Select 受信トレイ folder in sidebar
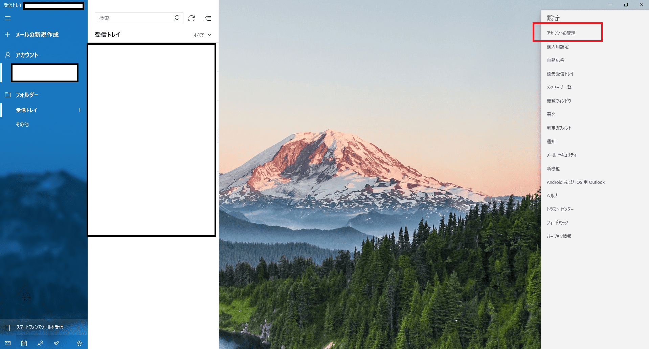Screen dimensions: 649x349 point(44,110)
